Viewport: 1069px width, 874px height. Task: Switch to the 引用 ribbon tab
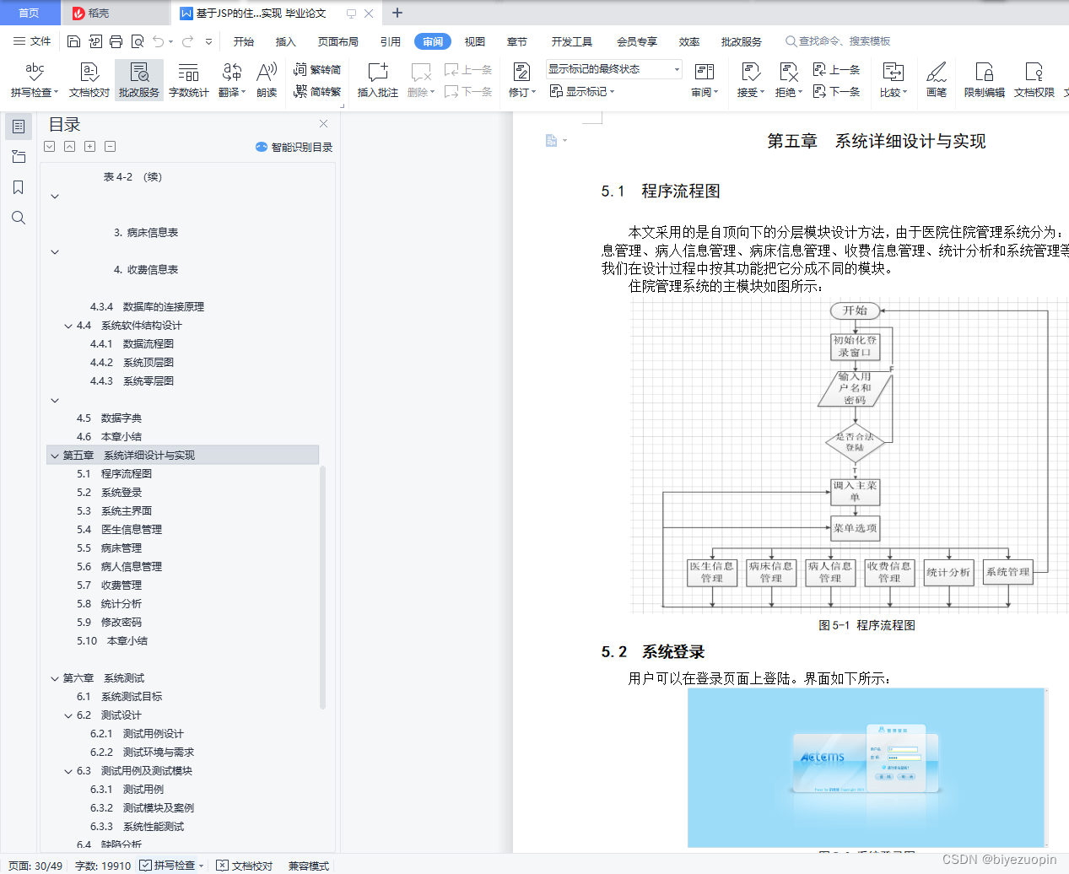click(391, 41)
